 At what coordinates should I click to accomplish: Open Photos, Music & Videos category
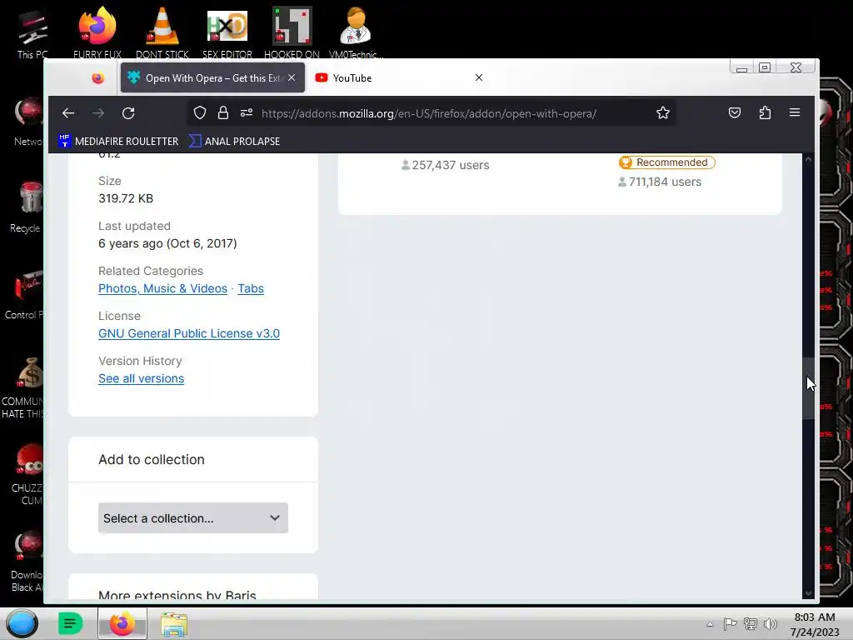pyautogui.click(x=162, y=288)
